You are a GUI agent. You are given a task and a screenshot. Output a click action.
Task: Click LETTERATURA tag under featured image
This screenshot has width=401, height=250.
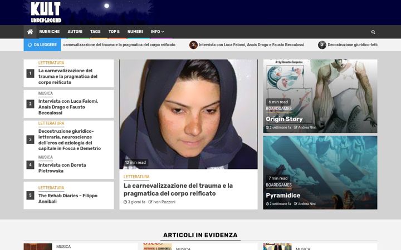136,177
